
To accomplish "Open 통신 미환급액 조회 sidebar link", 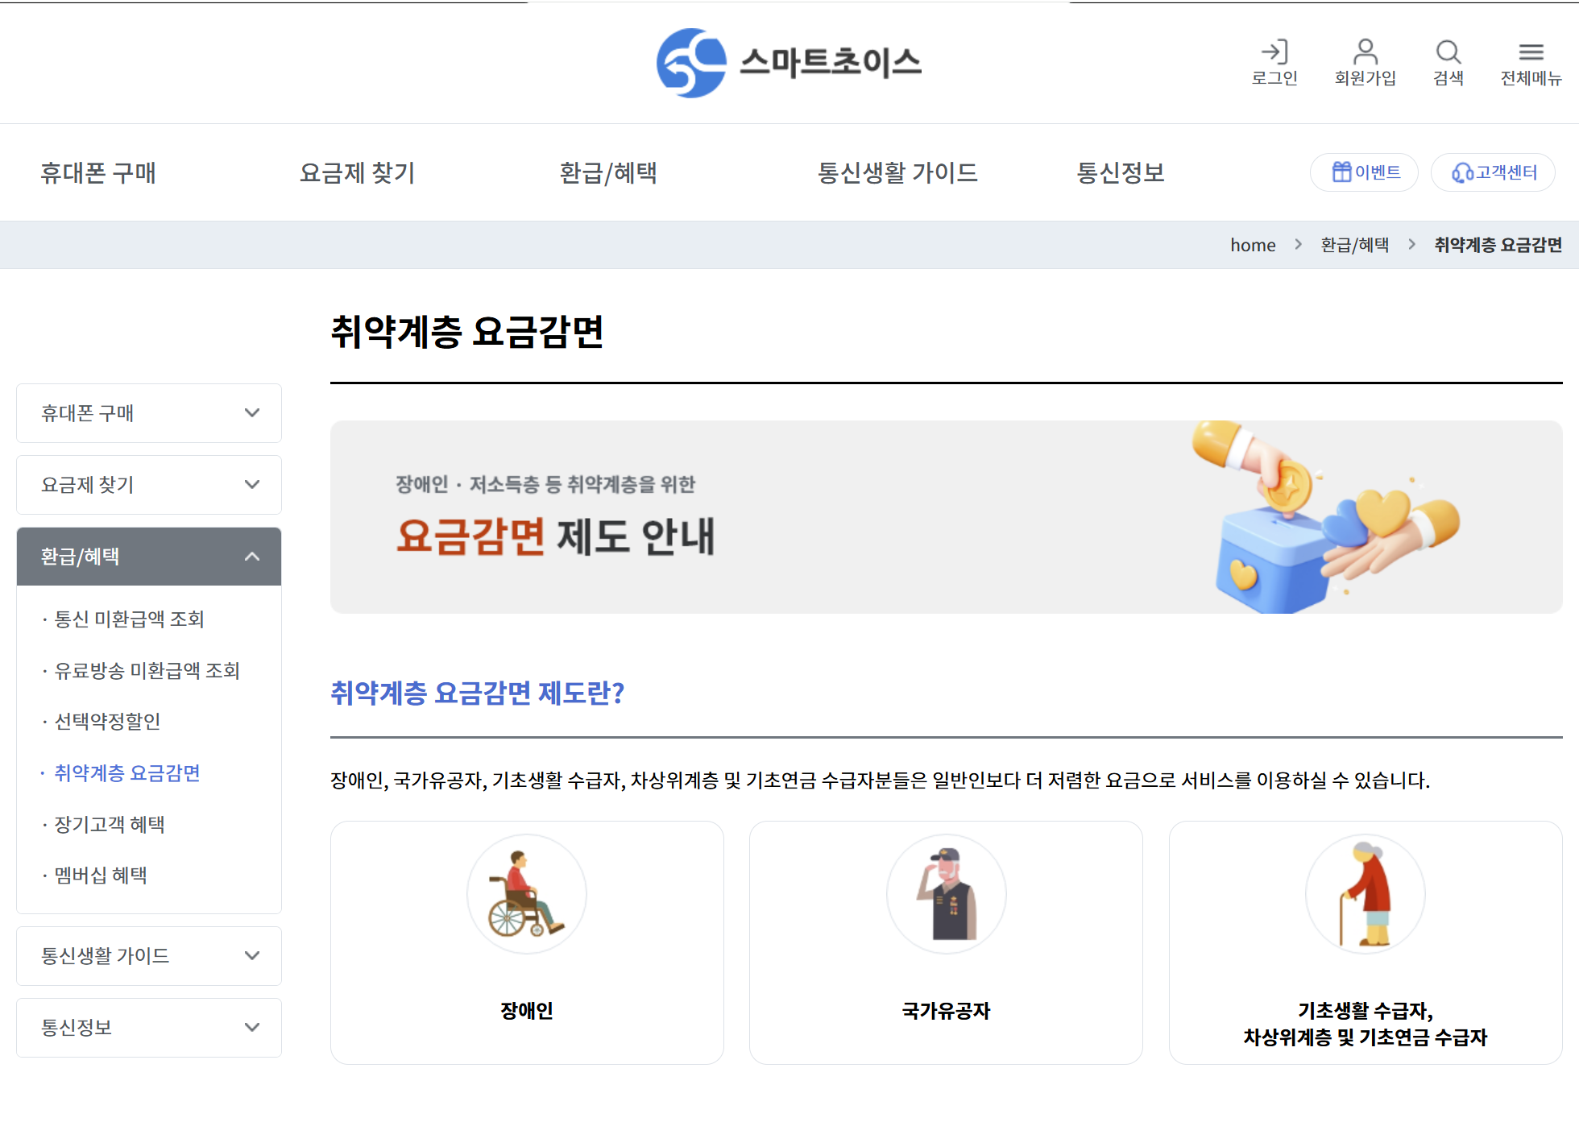I will click(x=129, y=619).
